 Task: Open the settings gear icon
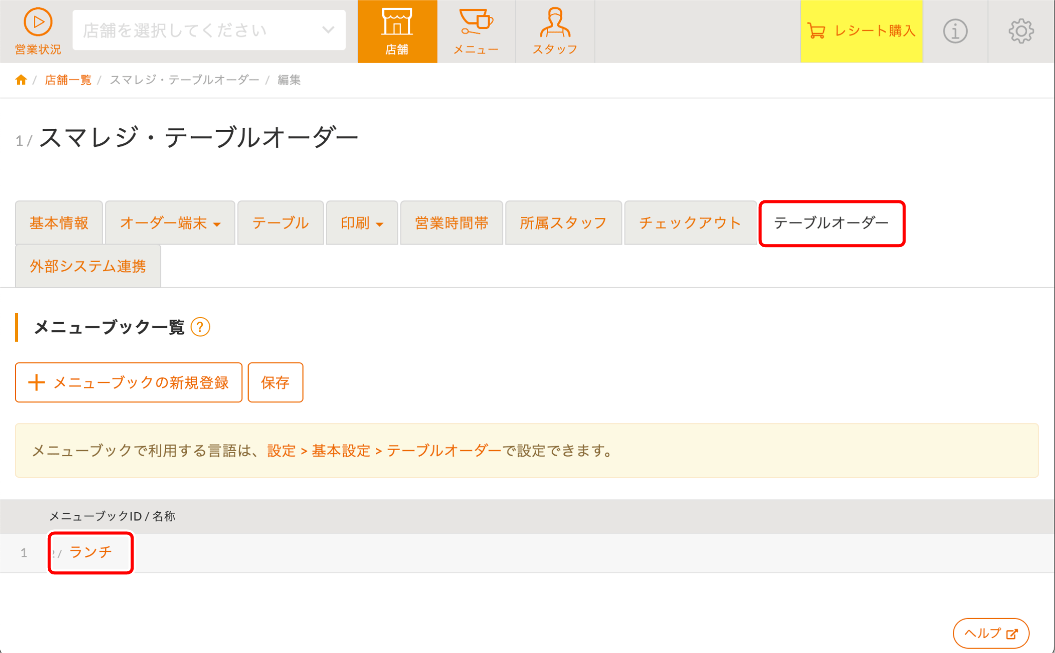(1021, 31)
